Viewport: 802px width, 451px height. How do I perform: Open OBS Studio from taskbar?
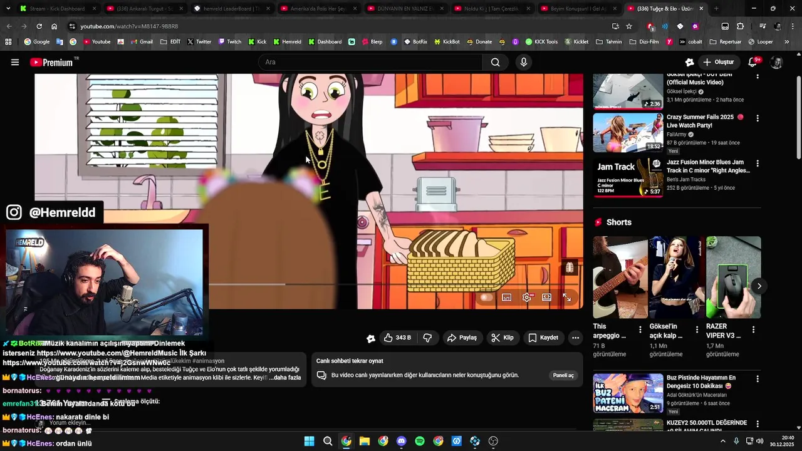pyautogui.click(x=493, y=441)
